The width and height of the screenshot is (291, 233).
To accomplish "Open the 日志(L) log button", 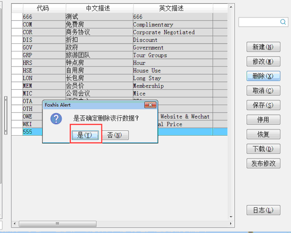I will pyautogui.click(x=263, y=210).
